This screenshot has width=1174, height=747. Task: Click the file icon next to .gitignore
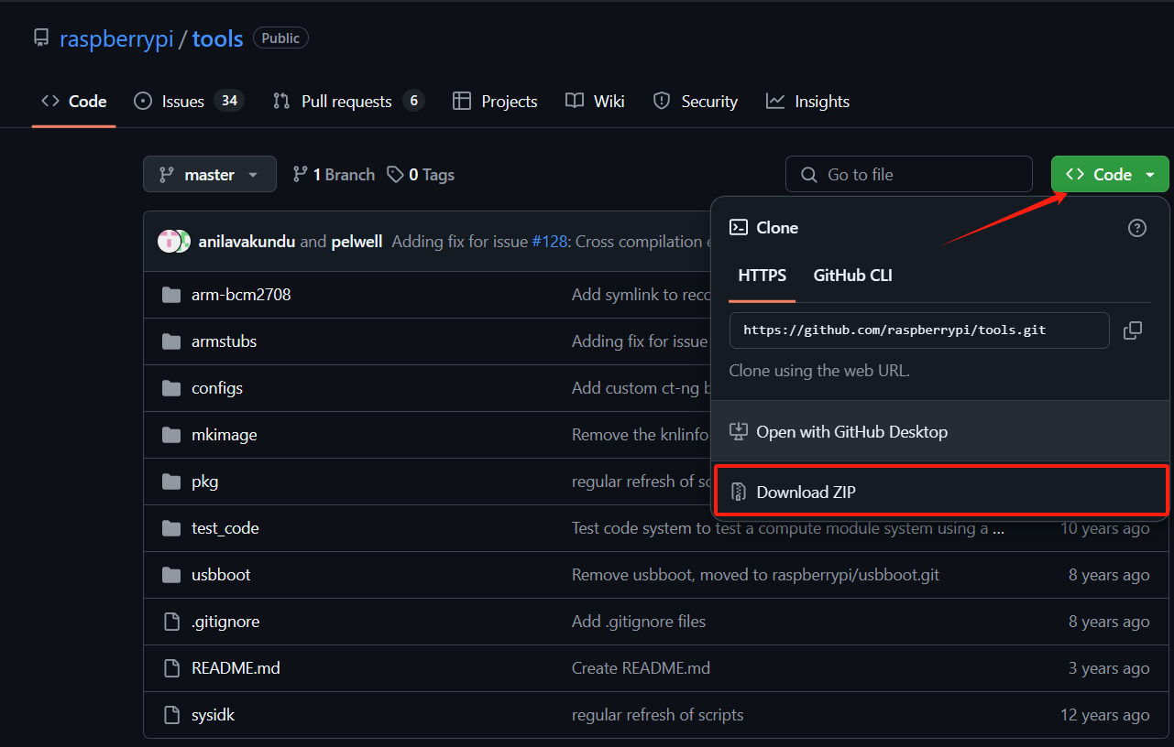pos(171,622)
